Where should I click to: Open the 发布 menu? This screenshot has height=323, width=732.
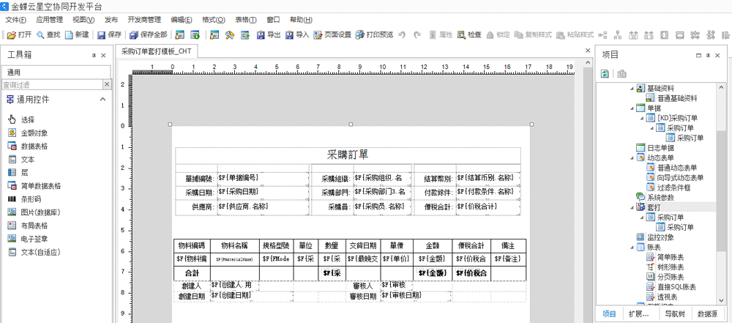(111, 20)
